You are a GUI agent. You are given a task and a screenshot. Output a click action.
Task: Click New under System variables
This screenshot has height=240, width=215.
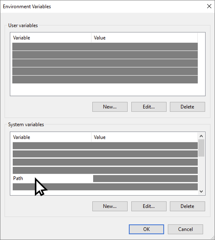coord(110,206)
